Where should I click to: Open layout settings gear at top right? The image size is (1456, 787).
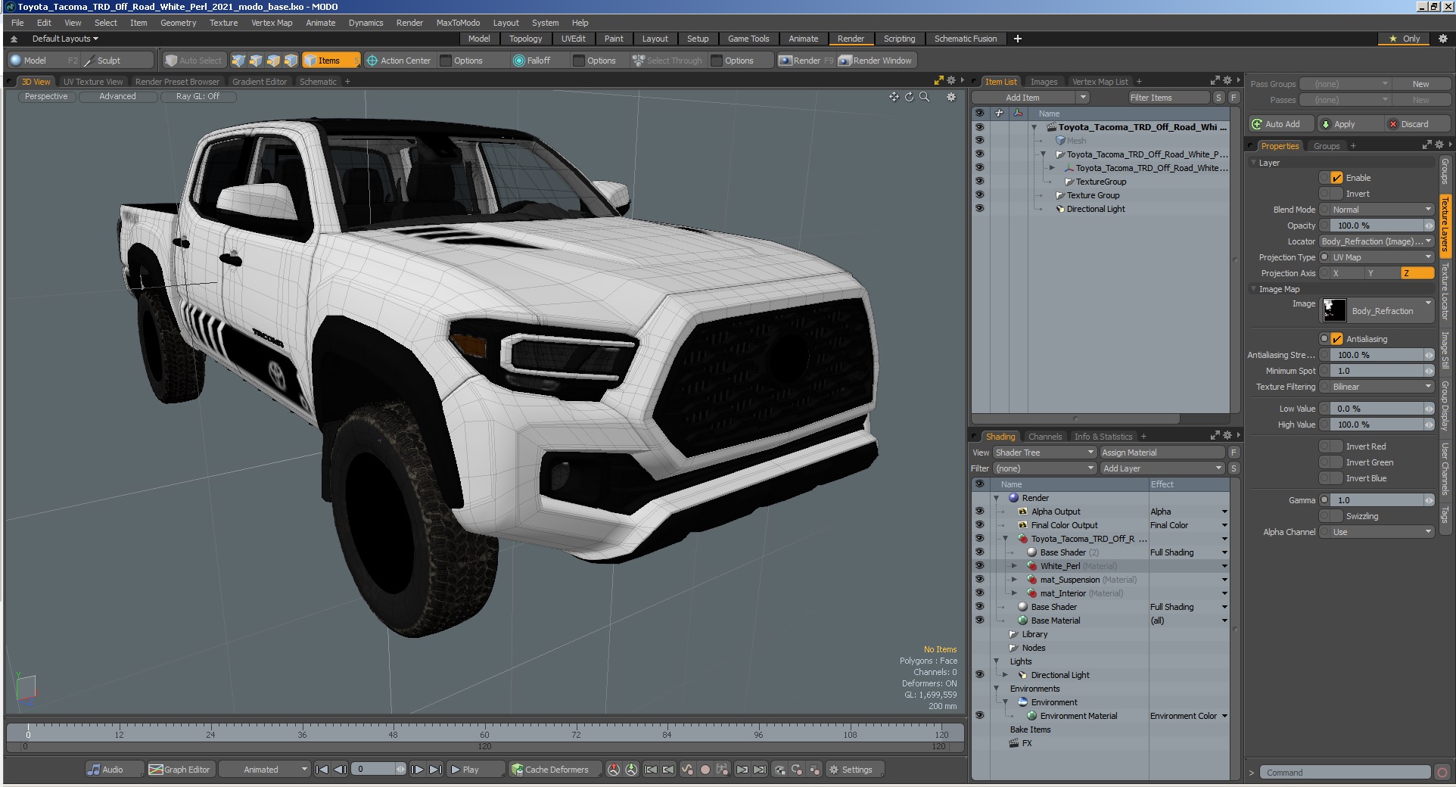tap(1442, 39)
